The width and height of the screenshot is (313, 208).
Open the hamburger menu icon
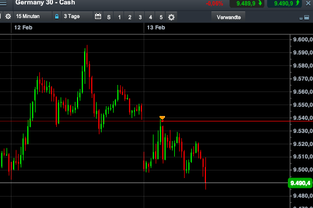(3, 3)
